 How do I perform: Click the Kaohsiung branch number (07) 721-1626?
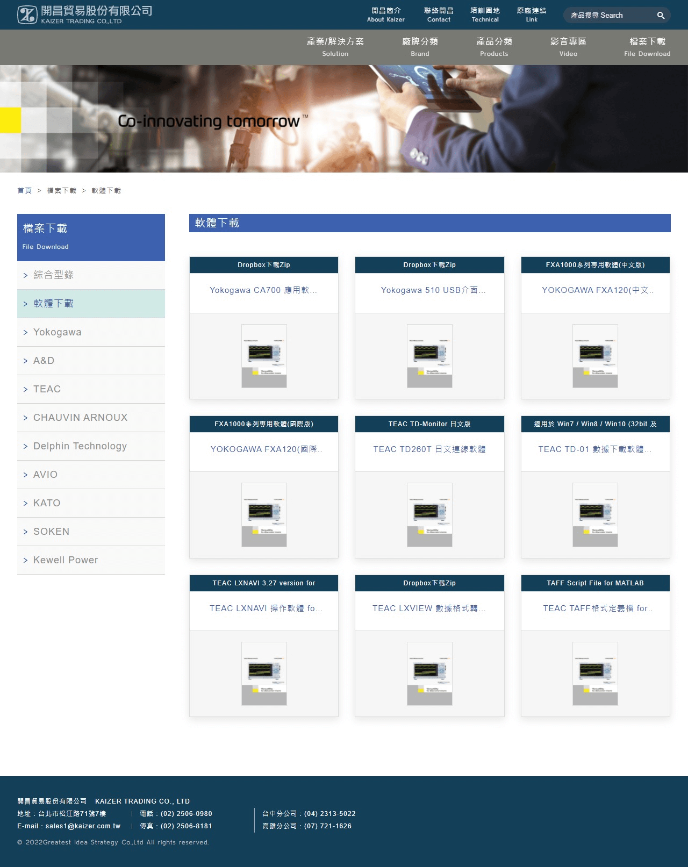tap(328, 826)
